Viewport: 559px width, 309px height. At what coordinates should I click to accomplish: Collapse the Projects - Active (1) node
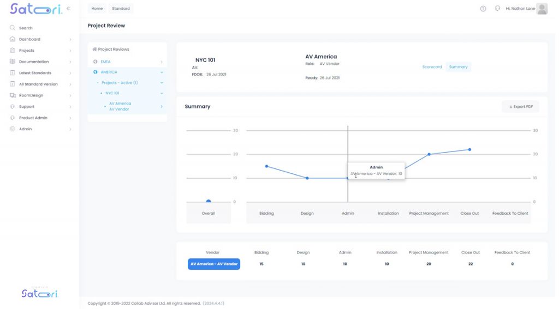click(x=162, y=83)
